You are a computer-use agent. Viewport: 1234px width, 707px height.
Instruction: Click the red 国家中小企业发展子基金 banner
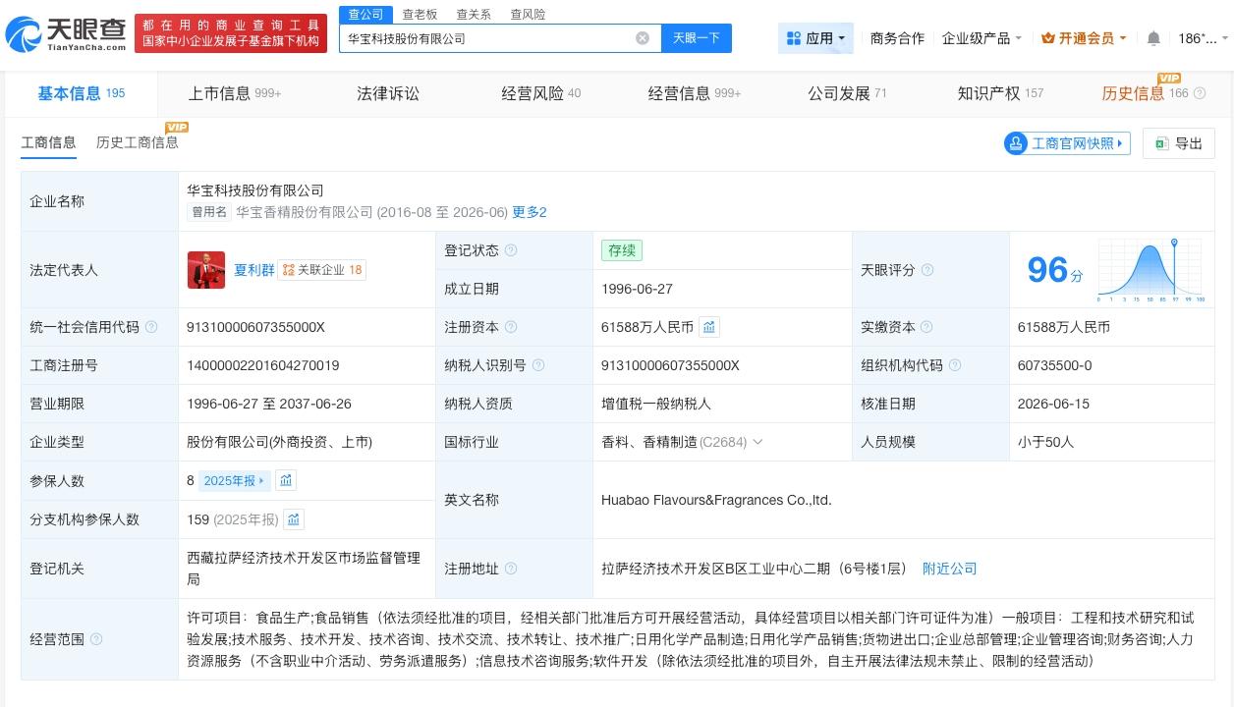(231, 33)
